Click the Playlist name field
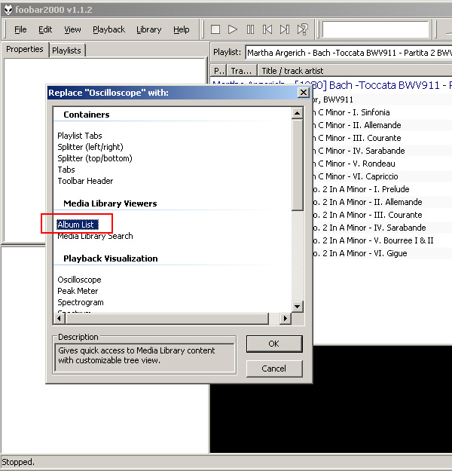Image resolution: width=452 pixels, height=471 pixels. point(349,53)
